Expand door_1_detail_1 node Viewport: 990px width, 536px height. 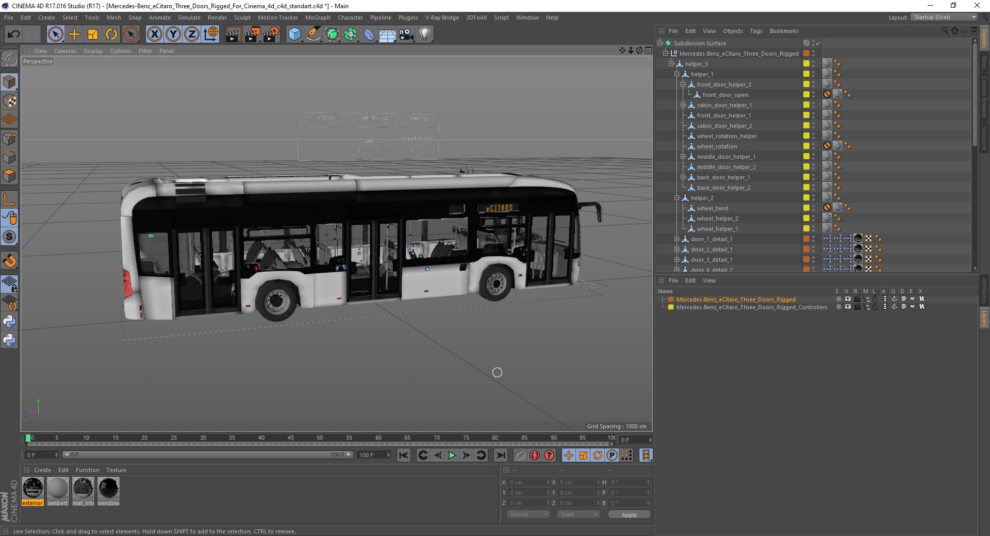tap(677, 239)
